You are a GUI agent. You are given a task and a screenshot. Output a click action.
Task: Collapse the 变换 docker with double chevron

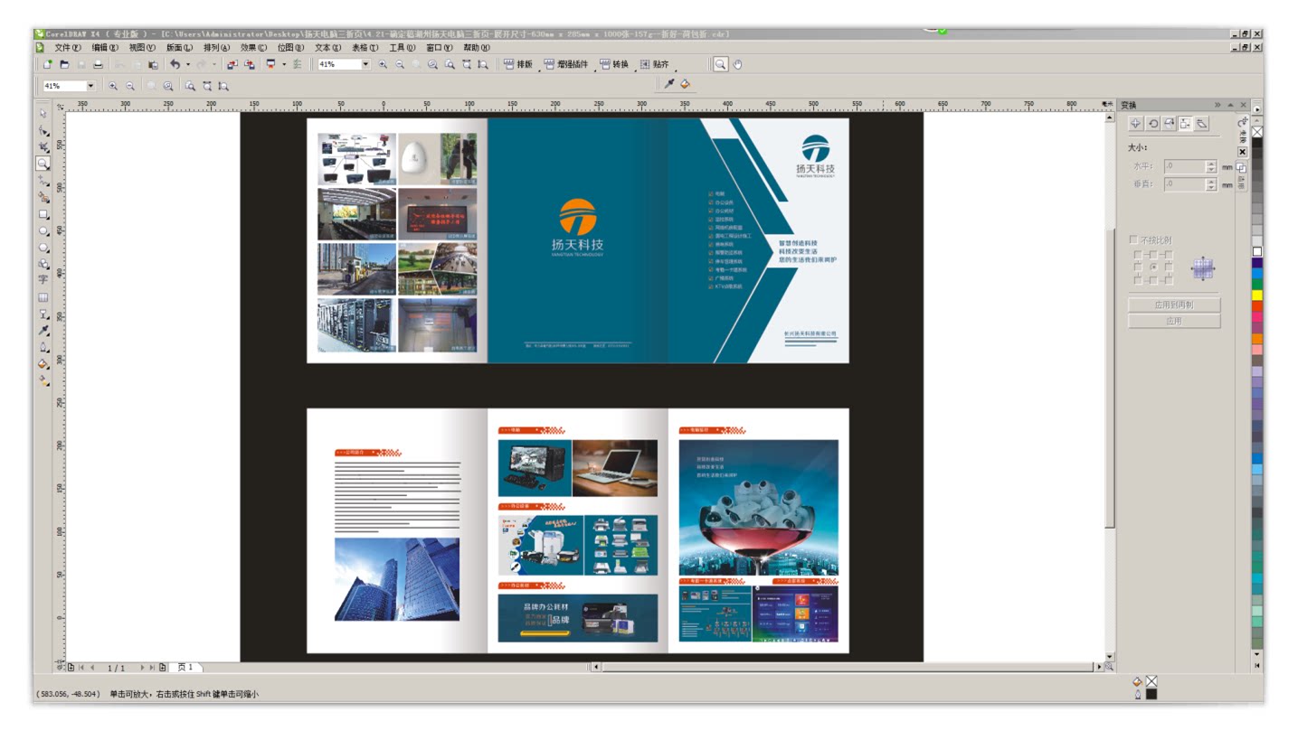[x=1217, y=105]
